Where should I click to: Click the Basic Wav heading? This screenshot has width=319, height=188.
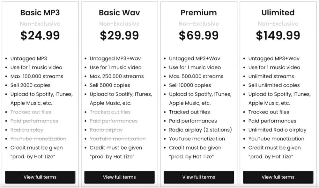click(119, 13)
